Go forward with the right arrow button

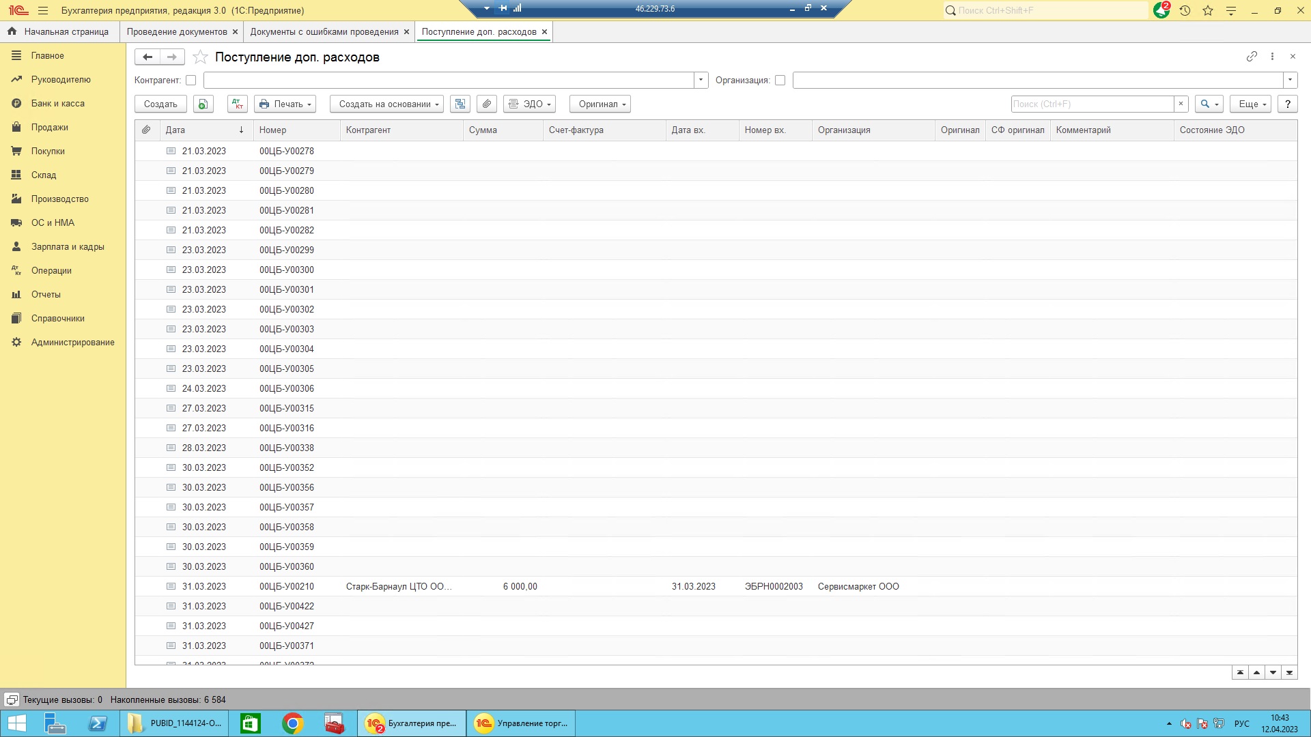pyautogui.click(x=172, y=57)
